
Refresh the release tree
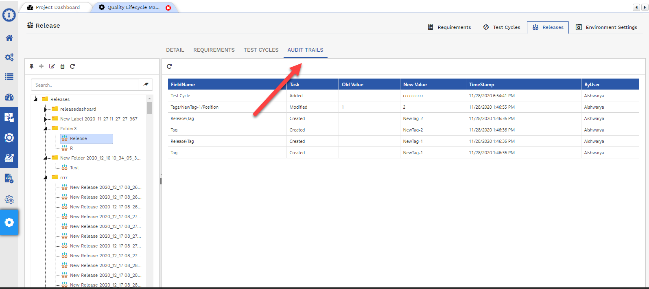point(72,66)
